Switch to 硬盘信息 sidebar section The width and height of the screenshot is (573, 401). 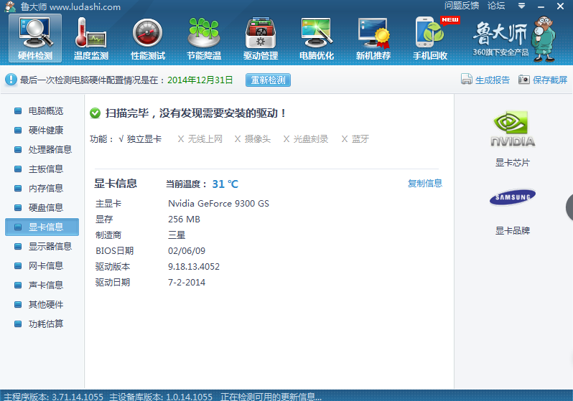coord(45,208)
